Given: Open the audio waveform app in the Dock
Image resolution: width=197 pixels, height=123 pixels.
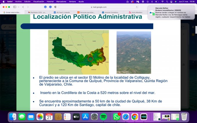Looking at the screenshot, I should (144, 117).
